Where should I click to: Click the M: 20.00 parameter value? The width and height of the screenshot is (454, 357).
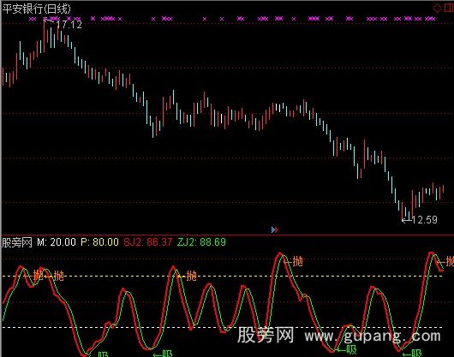[x=57, y=242]
